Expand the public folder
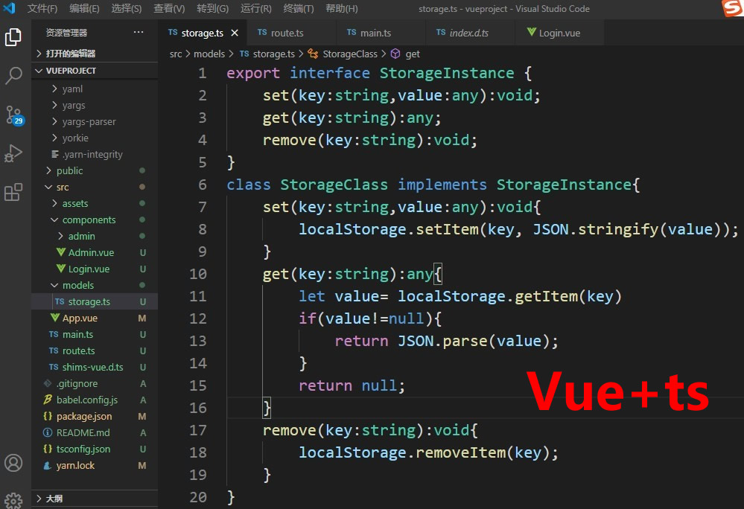744x509 pixels. click(x=95, y=170)
